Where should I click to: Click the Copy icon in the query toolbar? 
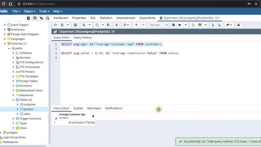click(x=97, y=25)
